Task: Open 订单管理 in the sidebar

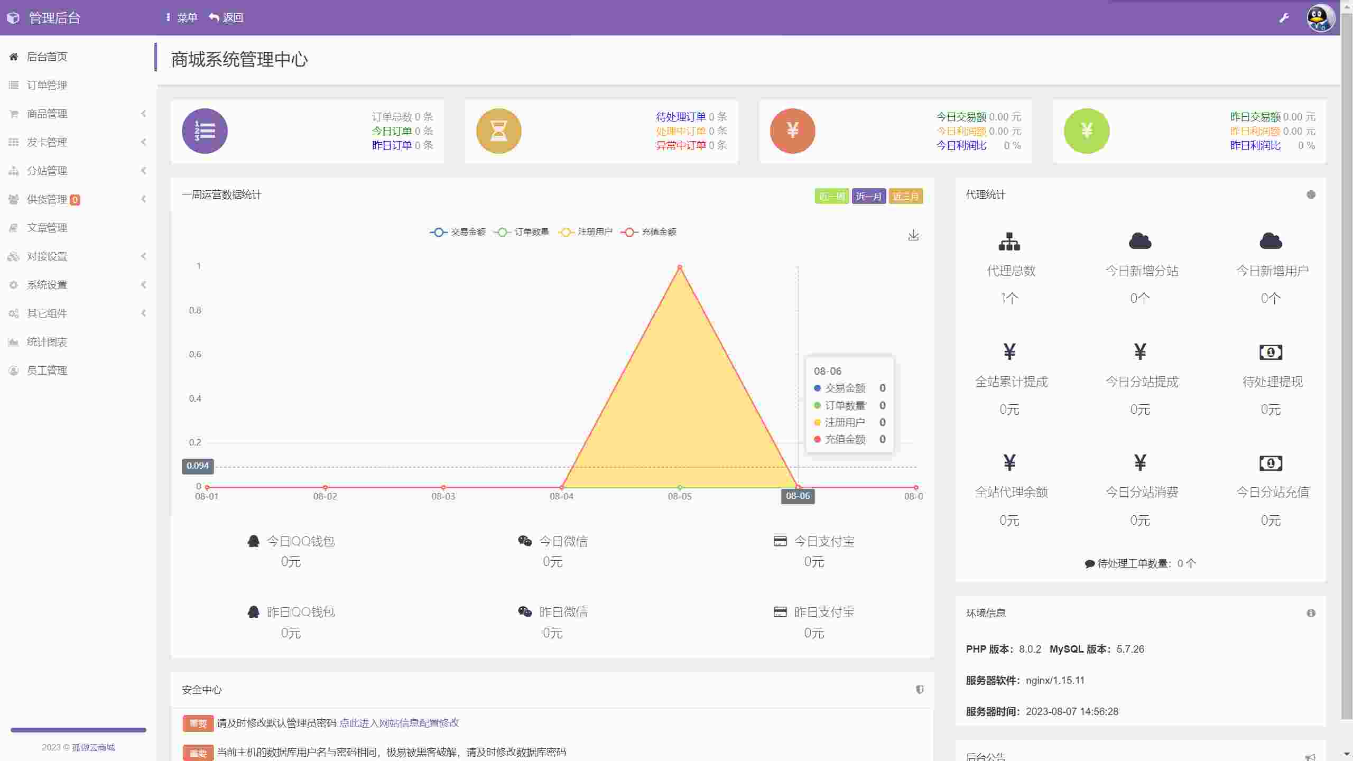Action: tap(47, 85)
